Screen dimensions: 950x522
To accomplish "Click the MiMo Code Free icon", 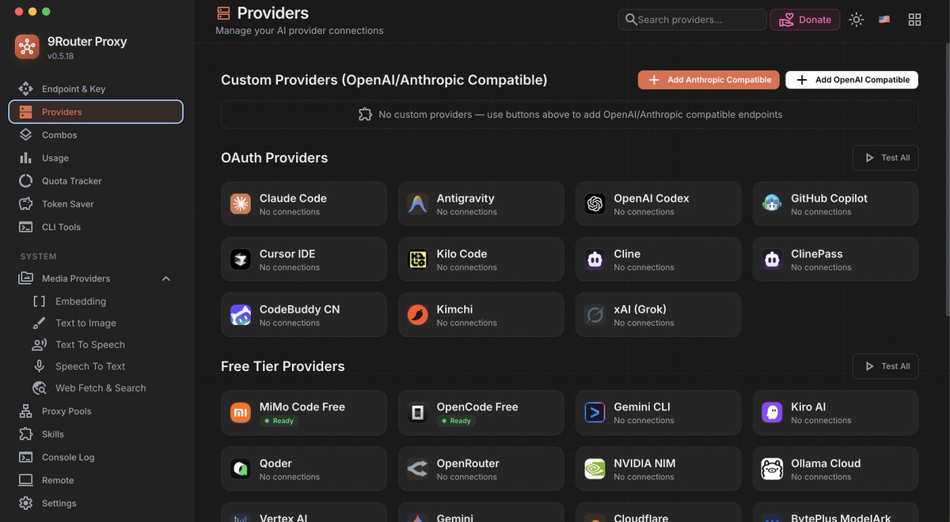I will pos(241,413).
